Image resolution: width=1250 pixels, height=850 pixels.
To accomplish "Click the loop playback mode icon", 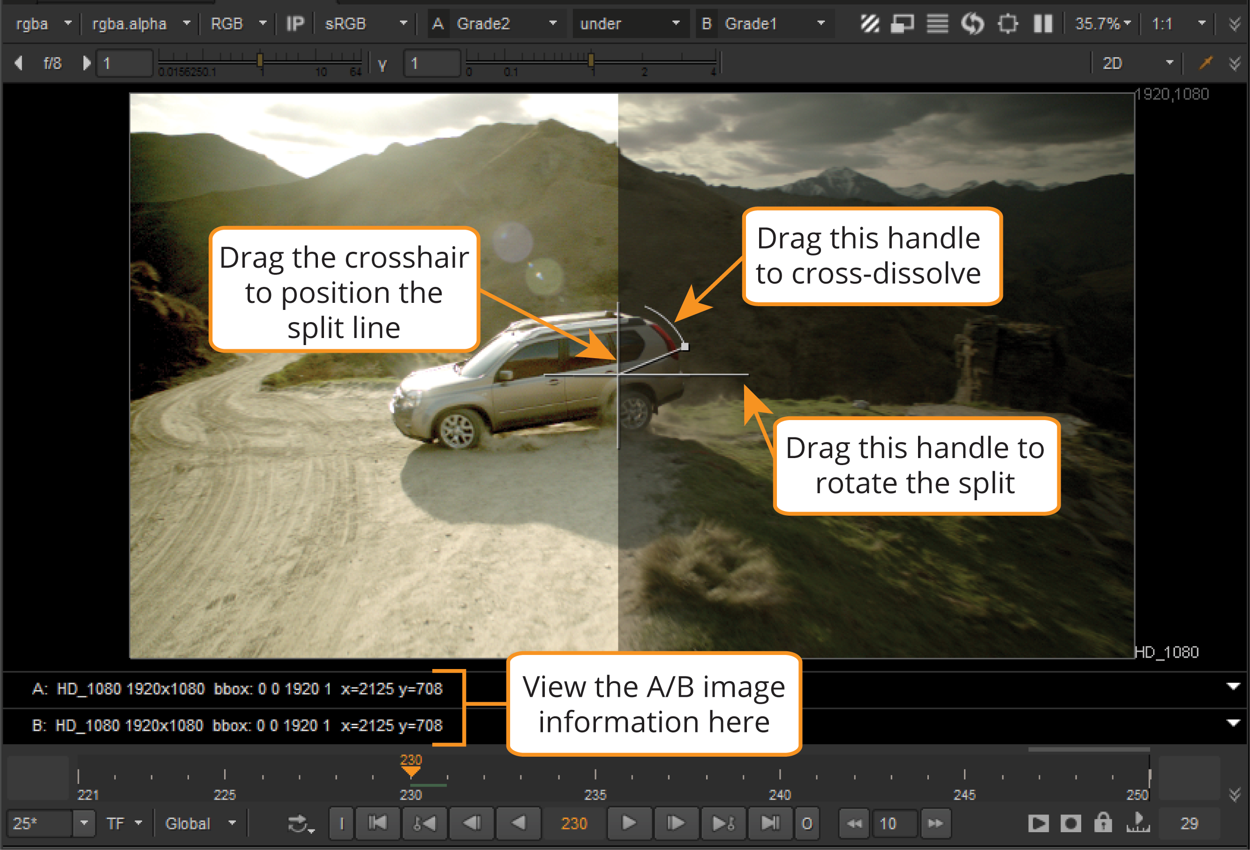I will point(299,823).
